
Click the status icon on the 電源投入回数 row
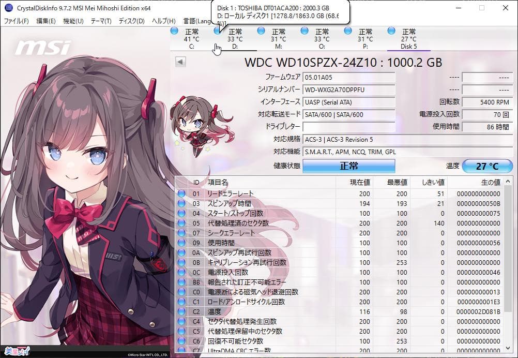(x=181, y=273)
